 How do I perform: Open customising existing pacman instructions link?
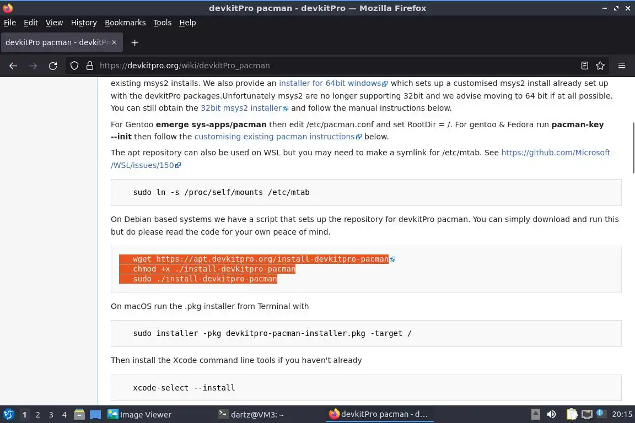278,137
